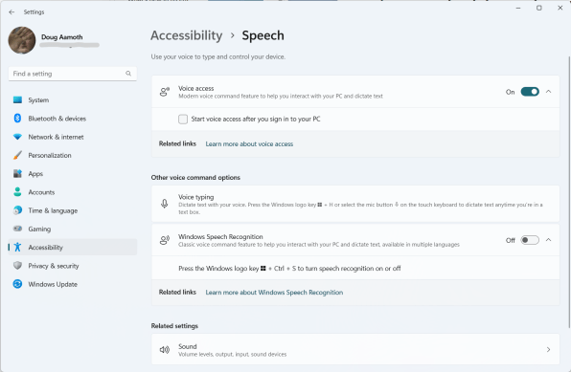The width and height of the screenshot is (571, 372).
Task: Maximize the Settings window
Action: pyautogui.click(x=539, y=8)
